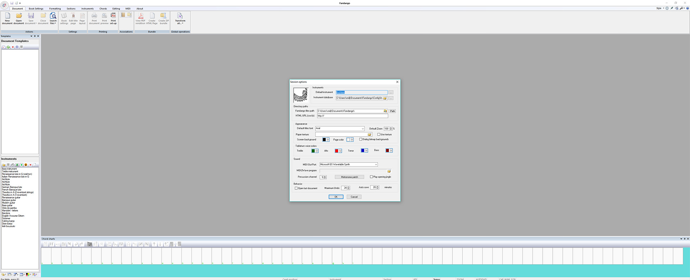Click the Print set-up icon
The height and width of the screenshot is (280, 690).
coord(113,16)
